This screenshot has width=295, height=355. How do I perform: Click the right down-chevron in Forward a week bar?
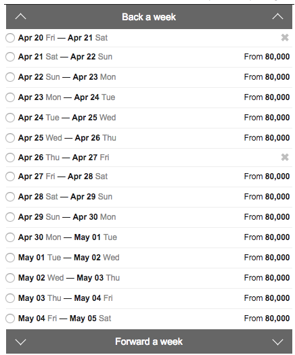[x=277, y=341]
